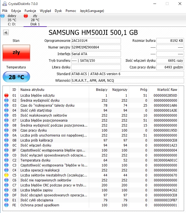Click the CrystalDiskInfo app icon in title bar
The width and height of the screenshot is (186, 213).
point(5,4)
